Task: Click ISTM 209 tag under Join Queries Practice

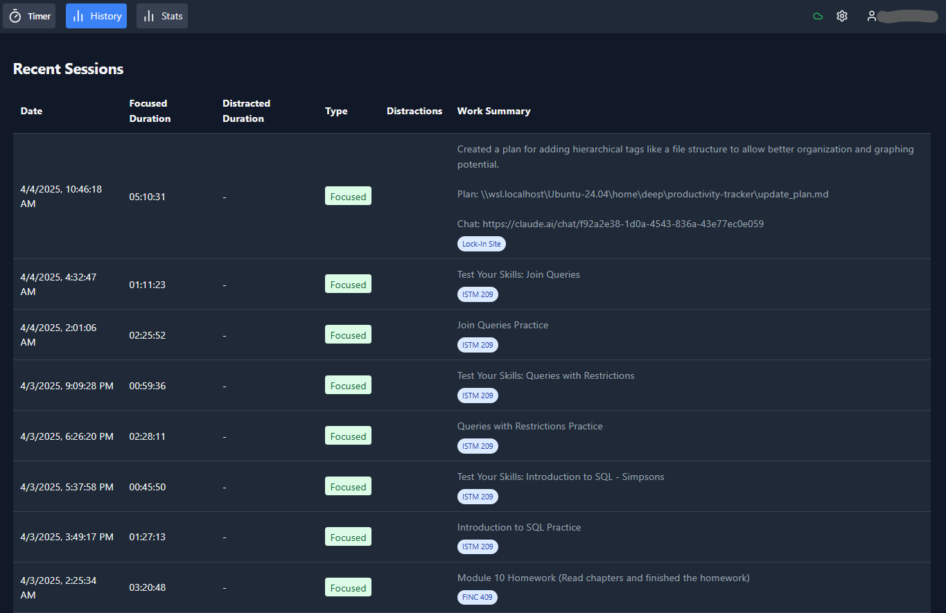Action: [x=478, y=345]
